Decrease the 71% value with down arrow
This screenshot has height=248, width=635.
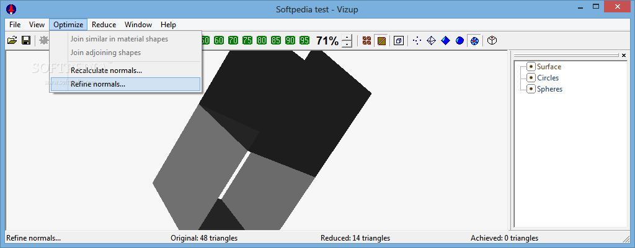tap(347, 44)
